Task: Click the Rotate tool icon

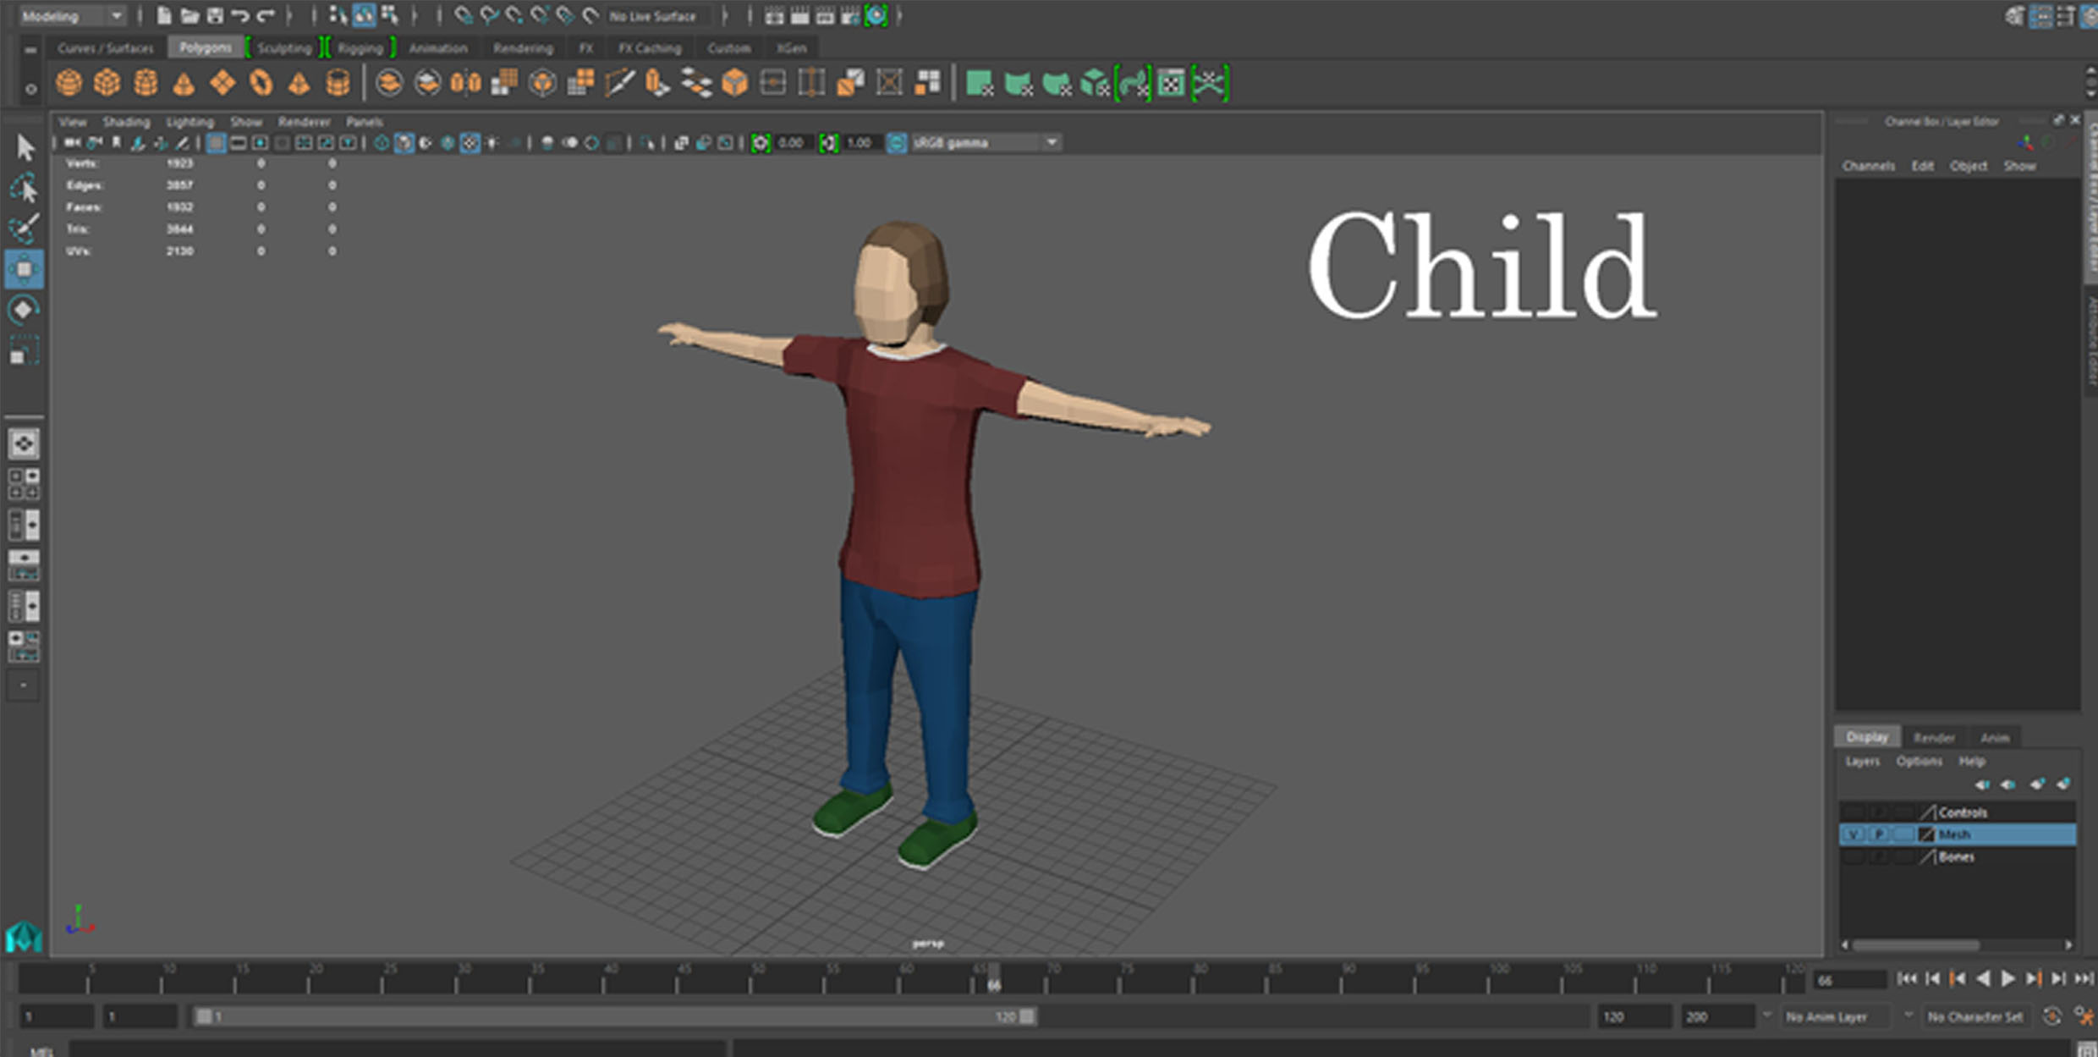Action: 25,310
